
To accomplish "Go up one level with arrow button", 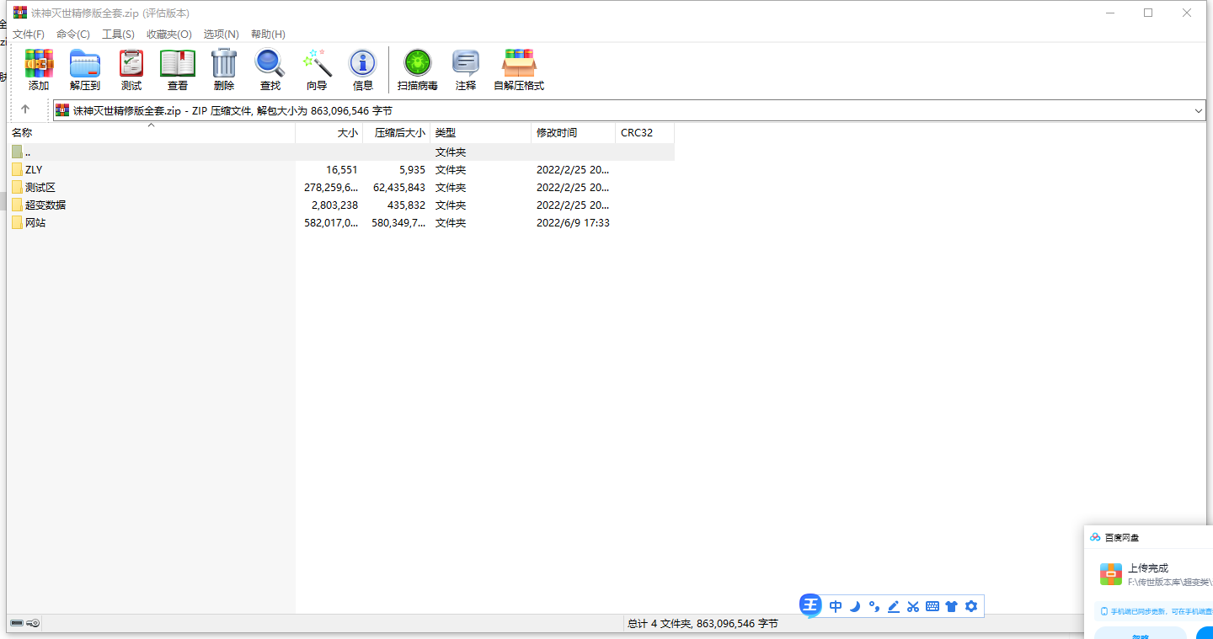I will (x=25, y=109).
